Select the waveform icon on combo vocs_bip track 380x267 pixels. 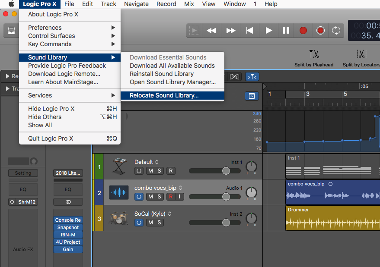coord(119,192)
